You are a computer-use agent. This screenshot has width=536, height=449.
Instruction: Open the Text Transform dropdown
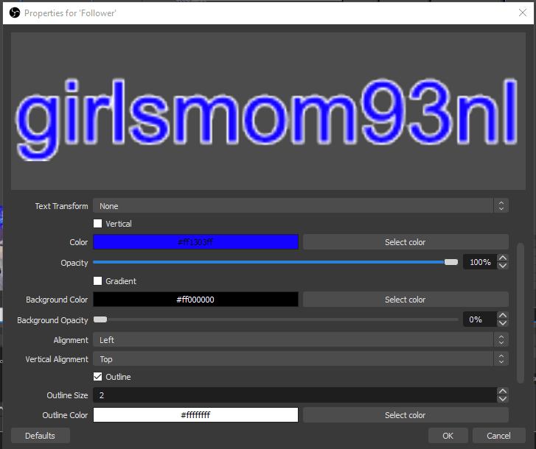point(301,206)
